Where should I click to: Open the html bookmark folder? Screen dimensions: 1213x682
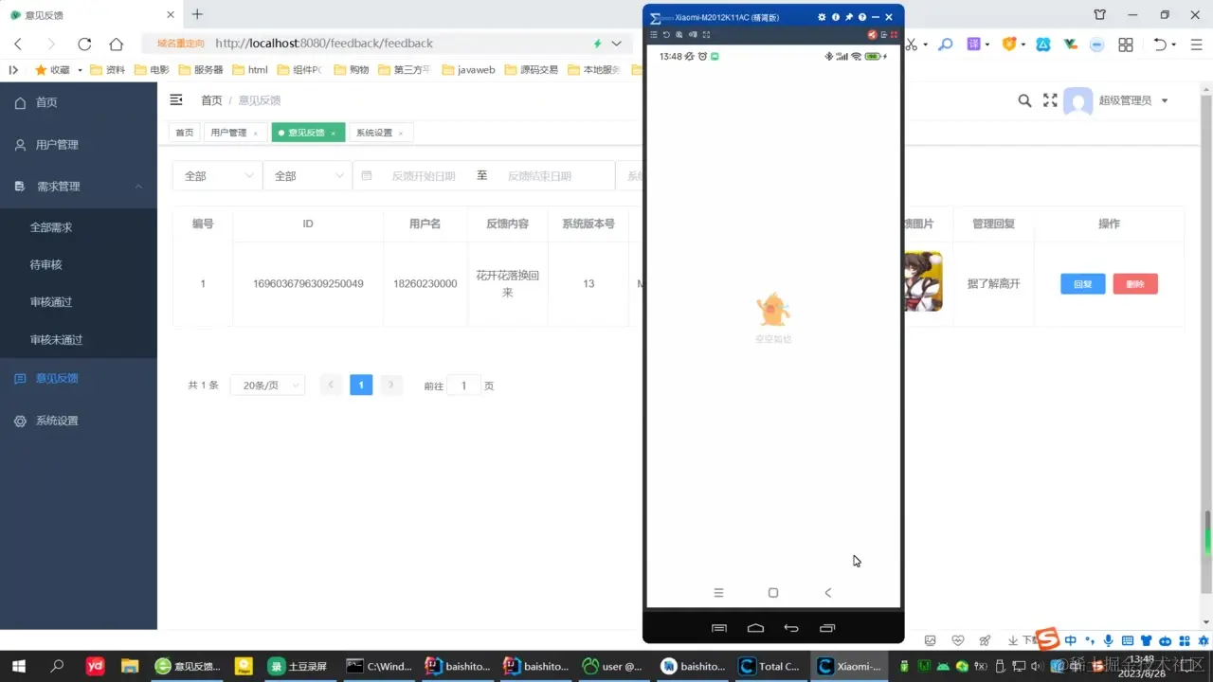coord(250,70)
